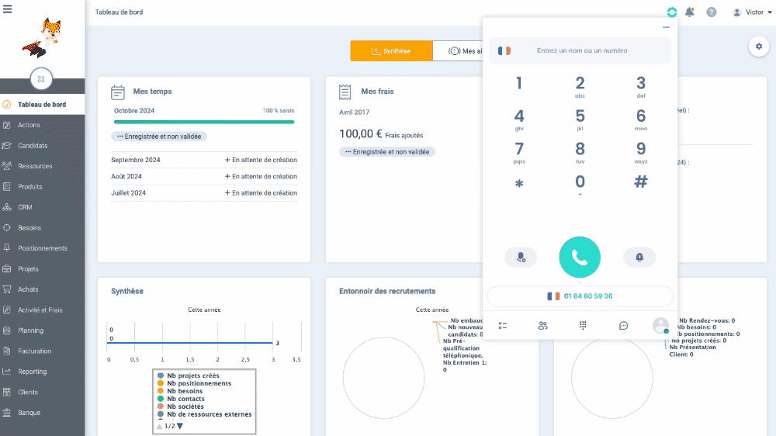Screen dimensions: 776x436
Task: Toggle Nb sociétés legend series
Action: 185,407
